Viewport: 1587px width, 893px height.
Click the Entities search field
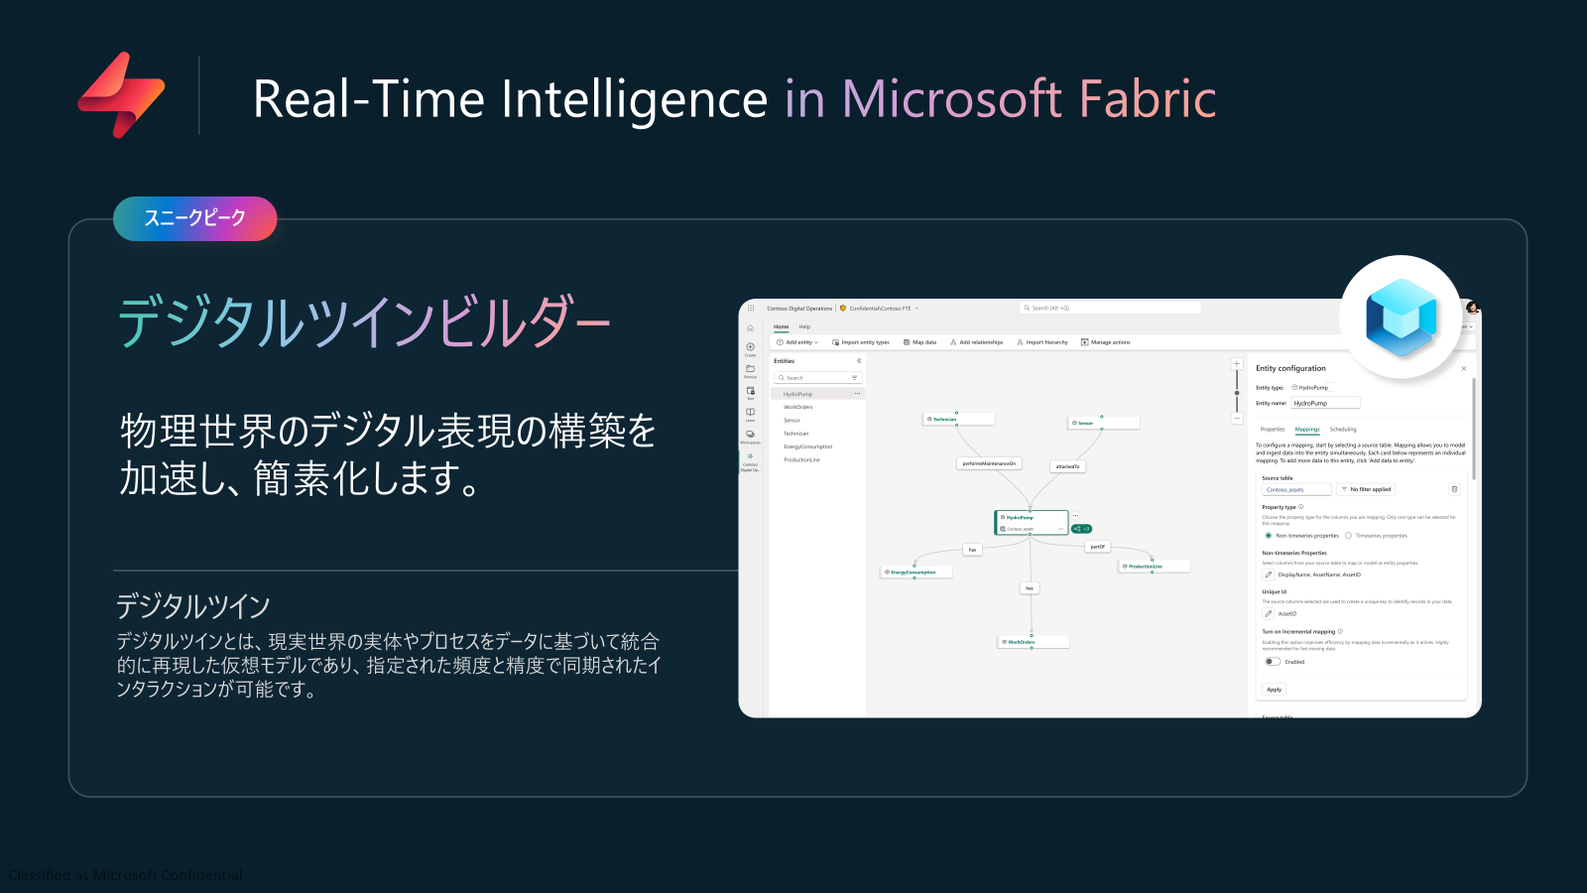tap(818, 378)
